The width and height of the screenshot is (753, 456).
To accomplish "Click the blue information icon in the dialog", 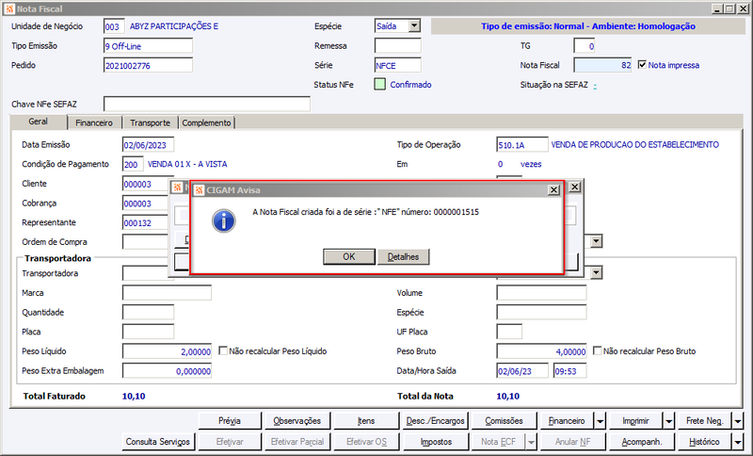I will tap(224, 221).
